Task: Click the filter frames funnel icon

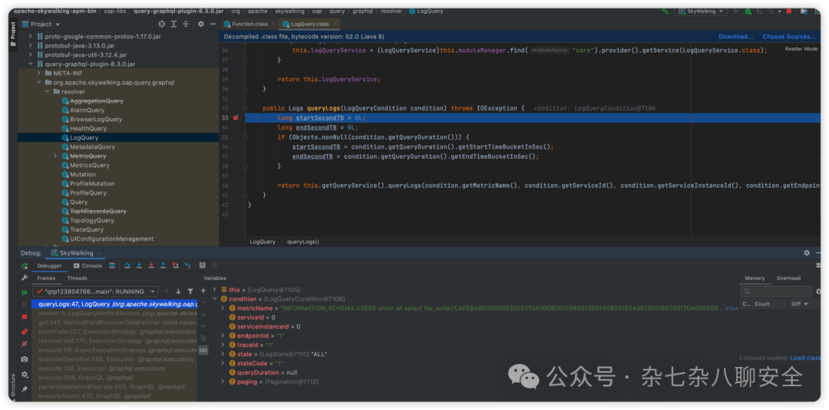Action: tap(190, 291)
